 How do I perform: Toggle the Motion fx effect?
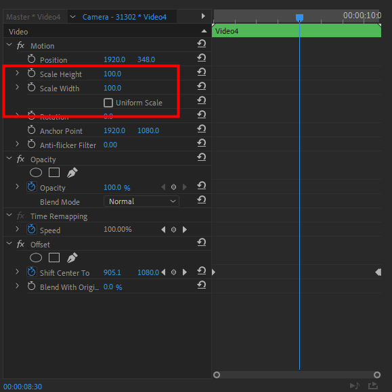pos(20,45)
